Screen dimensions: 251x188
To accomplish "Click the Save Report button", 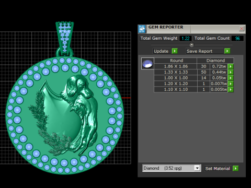I will (204, 51).
